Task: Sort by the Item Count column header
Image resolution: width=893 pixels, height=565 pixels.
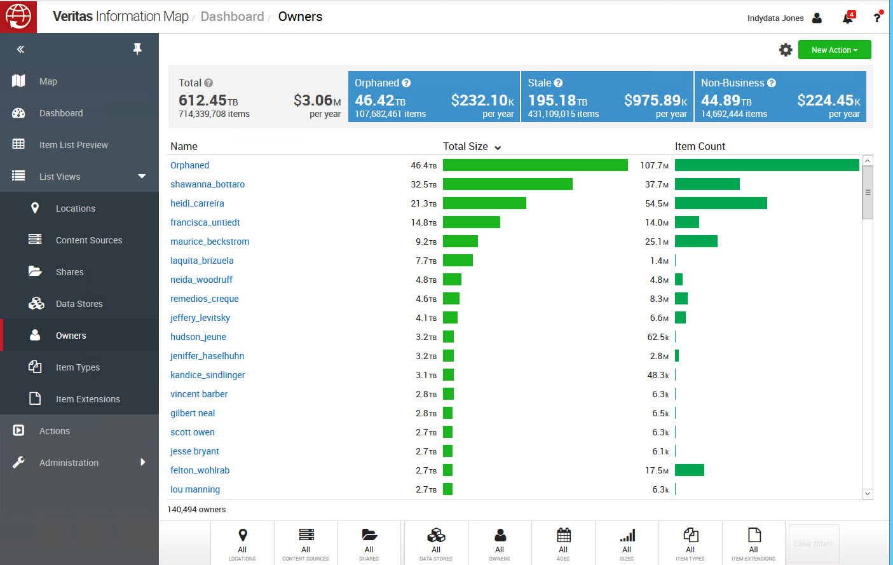Action: tap(700, 146)
